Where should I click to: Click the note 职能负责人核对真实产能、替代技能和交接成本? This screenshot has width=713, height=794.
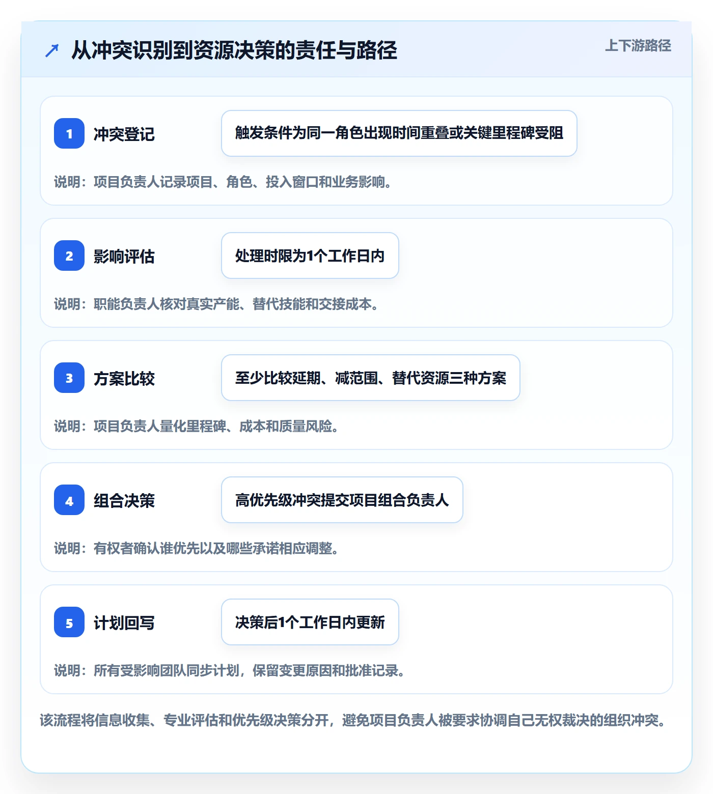click(x=216, y=304)
